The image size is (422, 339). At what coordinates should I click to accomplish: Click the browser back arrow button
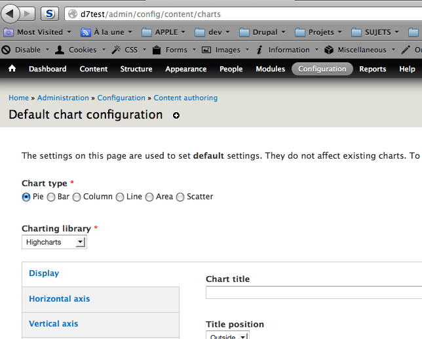pos(10,14)
